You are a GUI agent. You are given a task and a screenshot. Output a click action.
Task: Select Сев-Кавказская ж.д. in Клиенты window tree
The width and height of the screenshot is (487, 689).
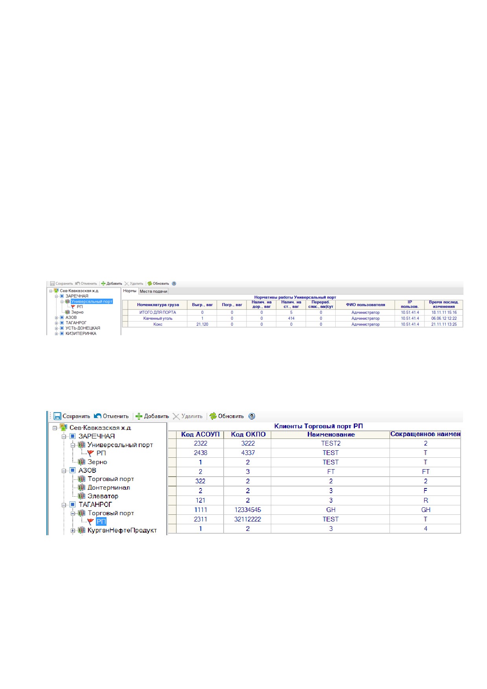(100, 428)
